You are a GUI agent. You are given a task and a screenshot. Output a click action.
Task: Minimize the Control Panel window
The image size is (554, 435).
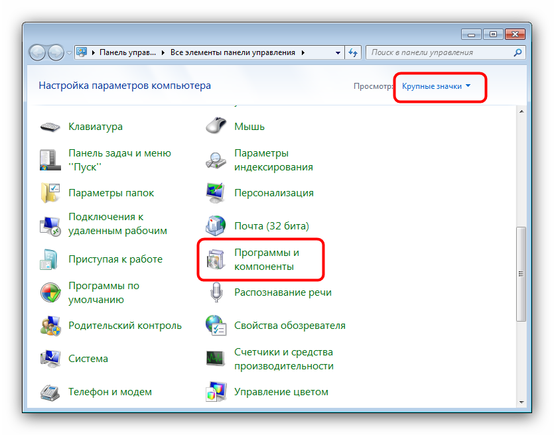471,34
